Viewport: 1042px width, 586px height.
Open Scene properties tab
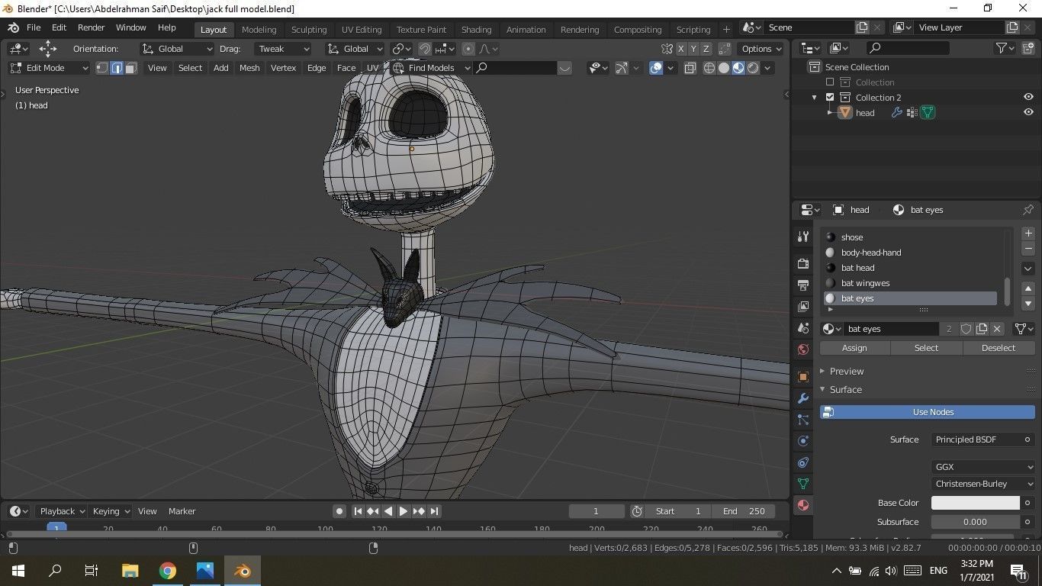[x=802, y=328]
